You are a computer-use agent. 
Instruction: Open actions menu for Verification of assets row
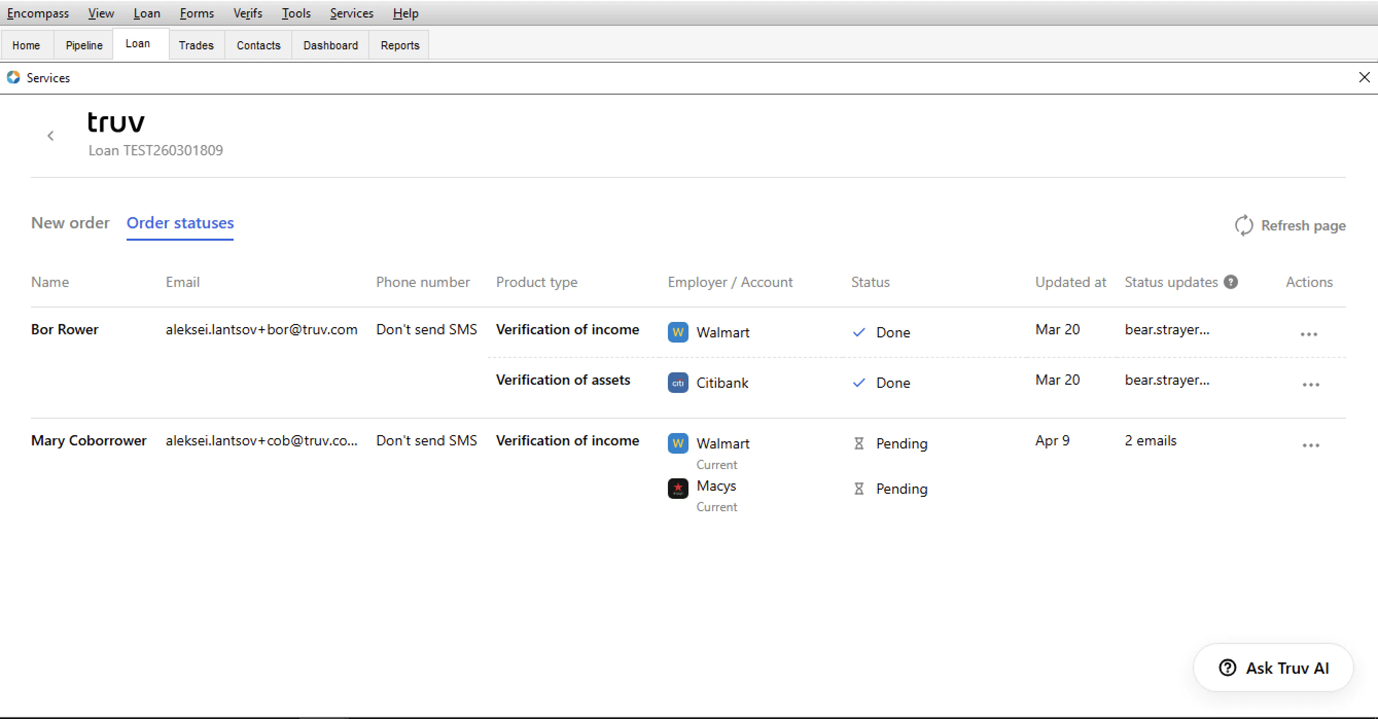1311,384
